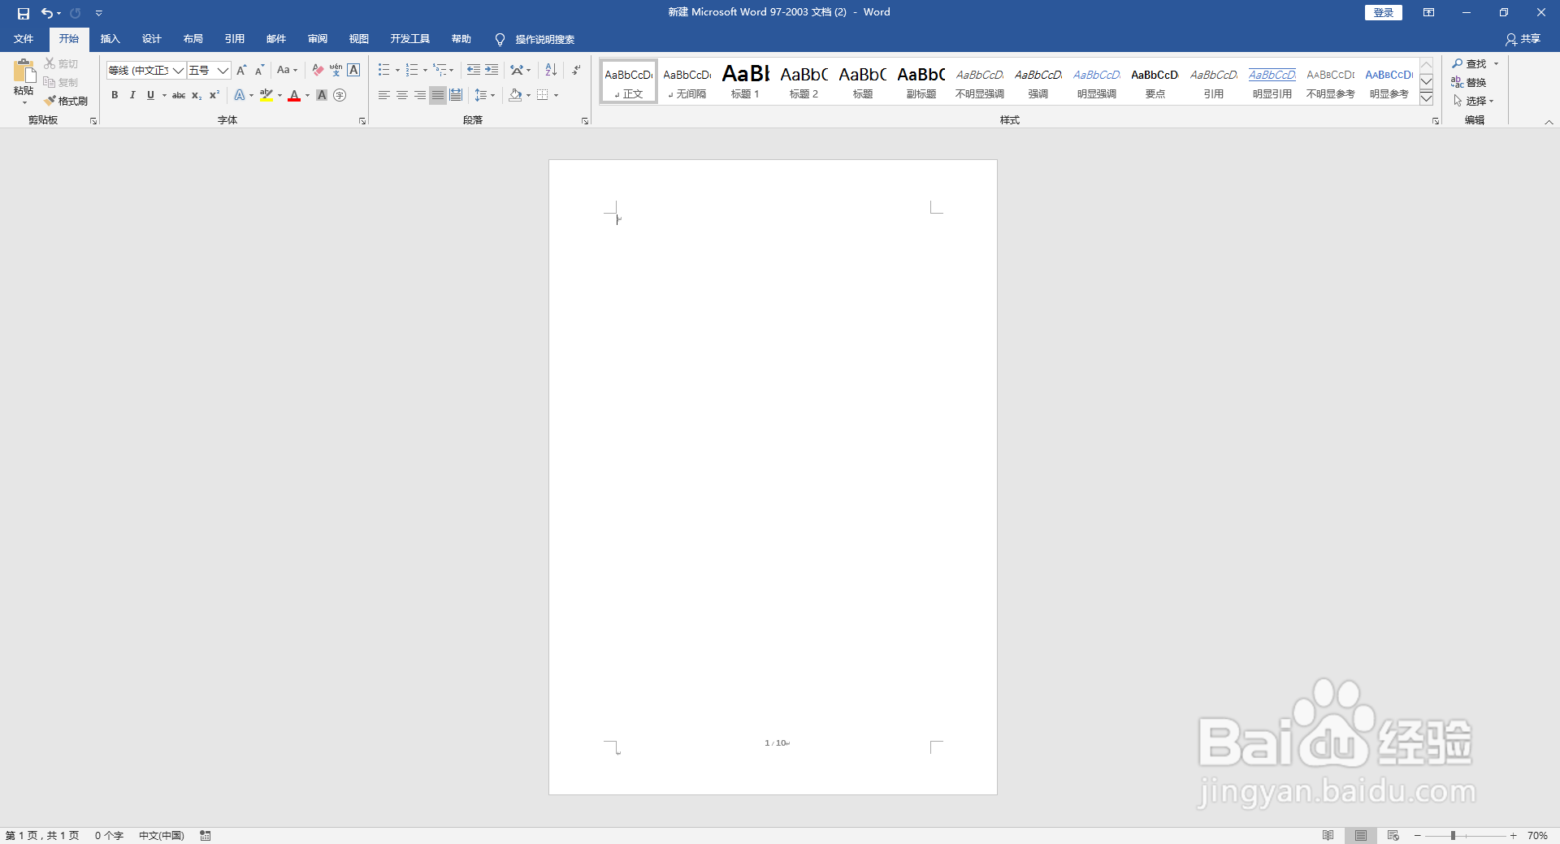Enable center text alignment
The height and width of the screenshot is (844, 1560).
(x=401, y=95)
